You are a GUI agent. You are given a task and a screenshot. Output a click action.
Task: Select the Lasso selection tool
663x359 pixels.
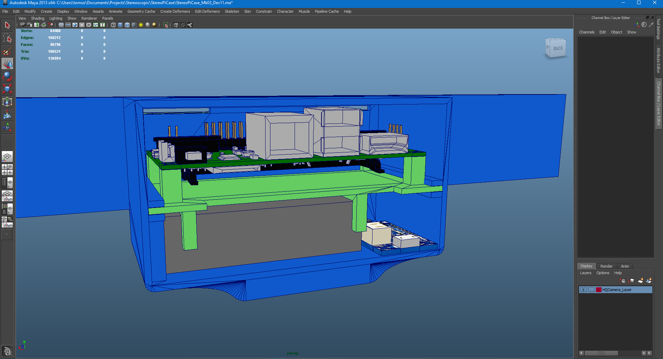click(x=7, y=38)
